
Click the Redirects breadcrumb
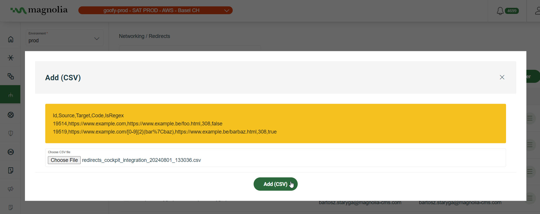[x=159, y=36]
